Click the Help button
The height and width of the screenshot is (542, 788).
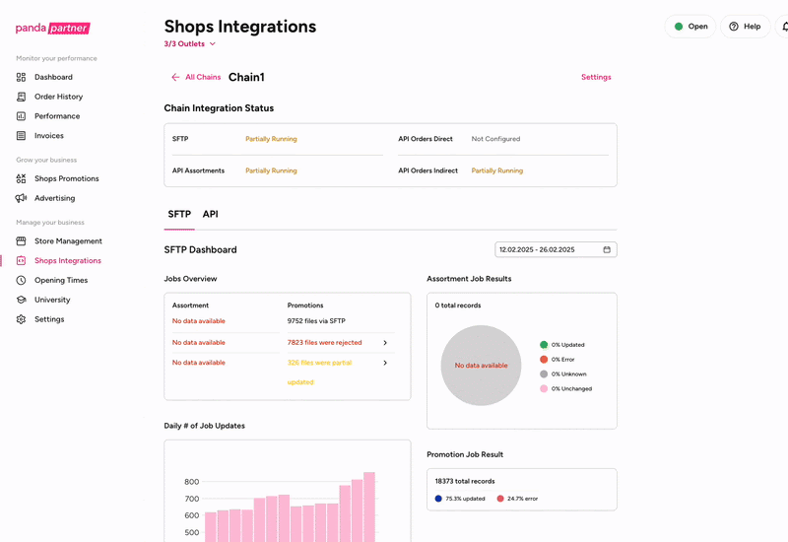pyautogui.click(x=745, y=27)
